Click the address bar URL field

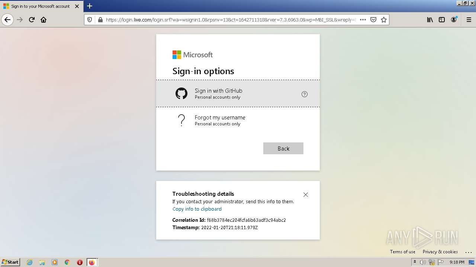tap(231, 20)
